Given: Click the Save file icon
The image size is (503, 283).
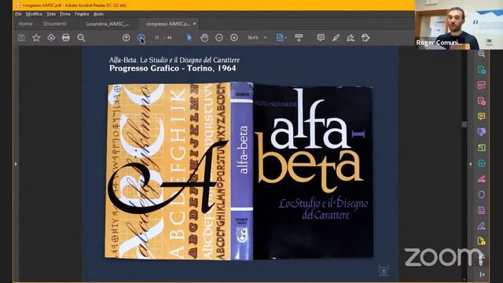Looking at the screenshot, I should pos(21,38).
